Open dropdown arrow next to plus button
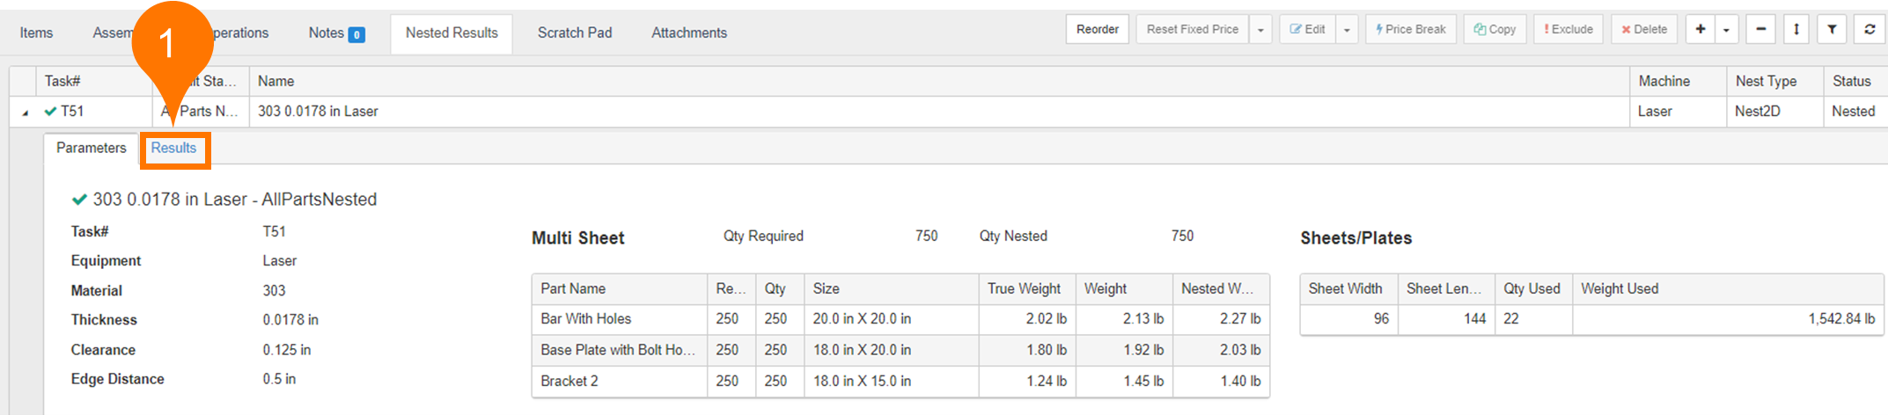 [1726, 30]
